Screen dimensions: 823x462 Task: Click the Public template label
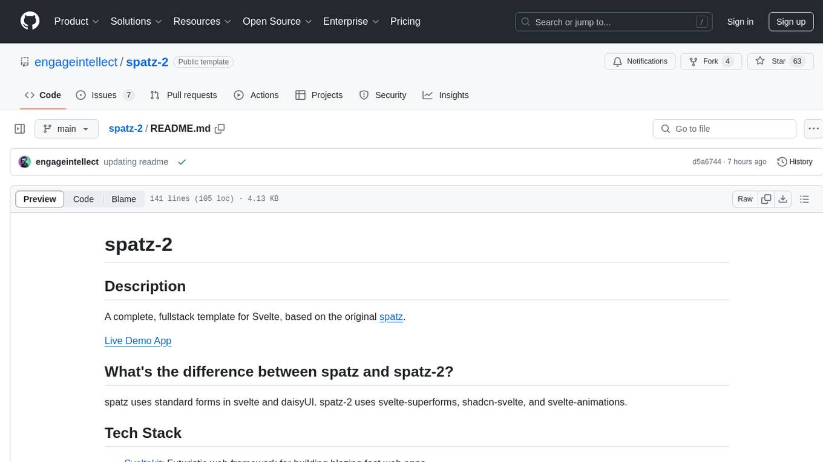203,62
